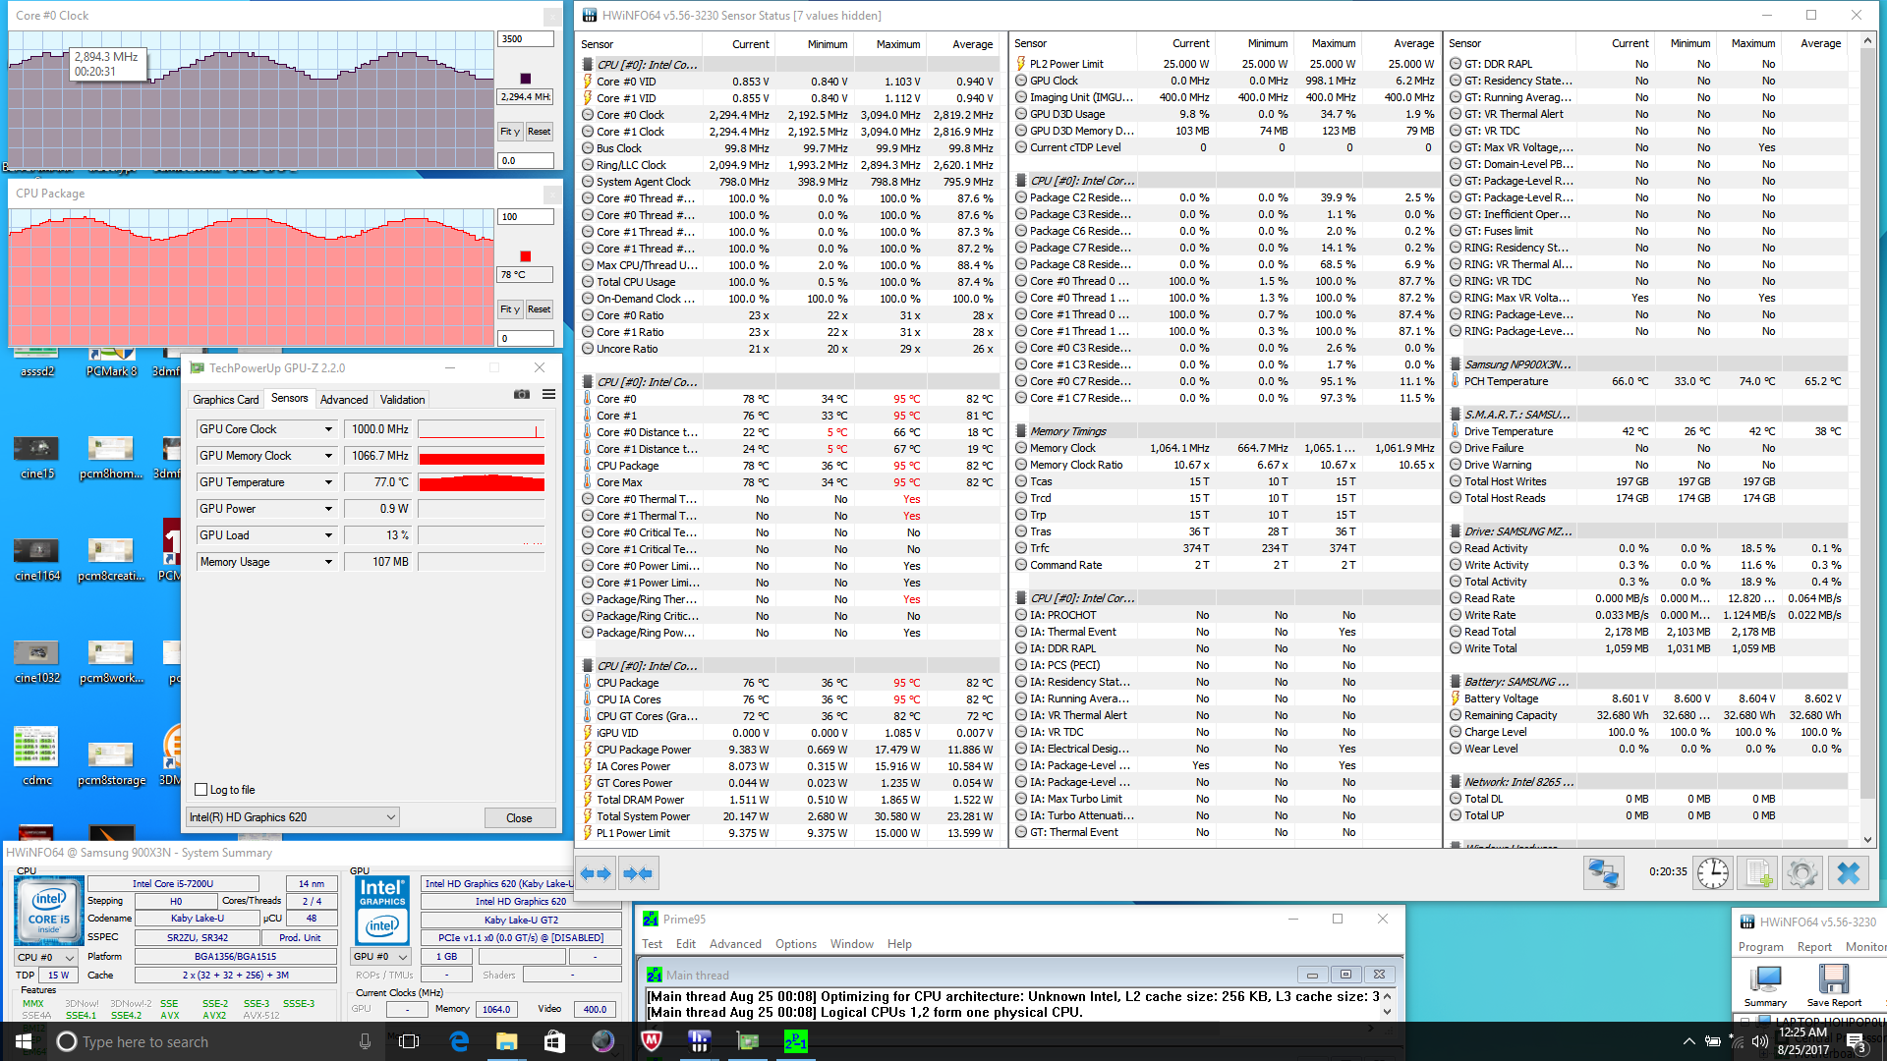Select the pcm8creati... desktop icon
This screenshot has height=1061, width=1887.
[x=111, y=561]
